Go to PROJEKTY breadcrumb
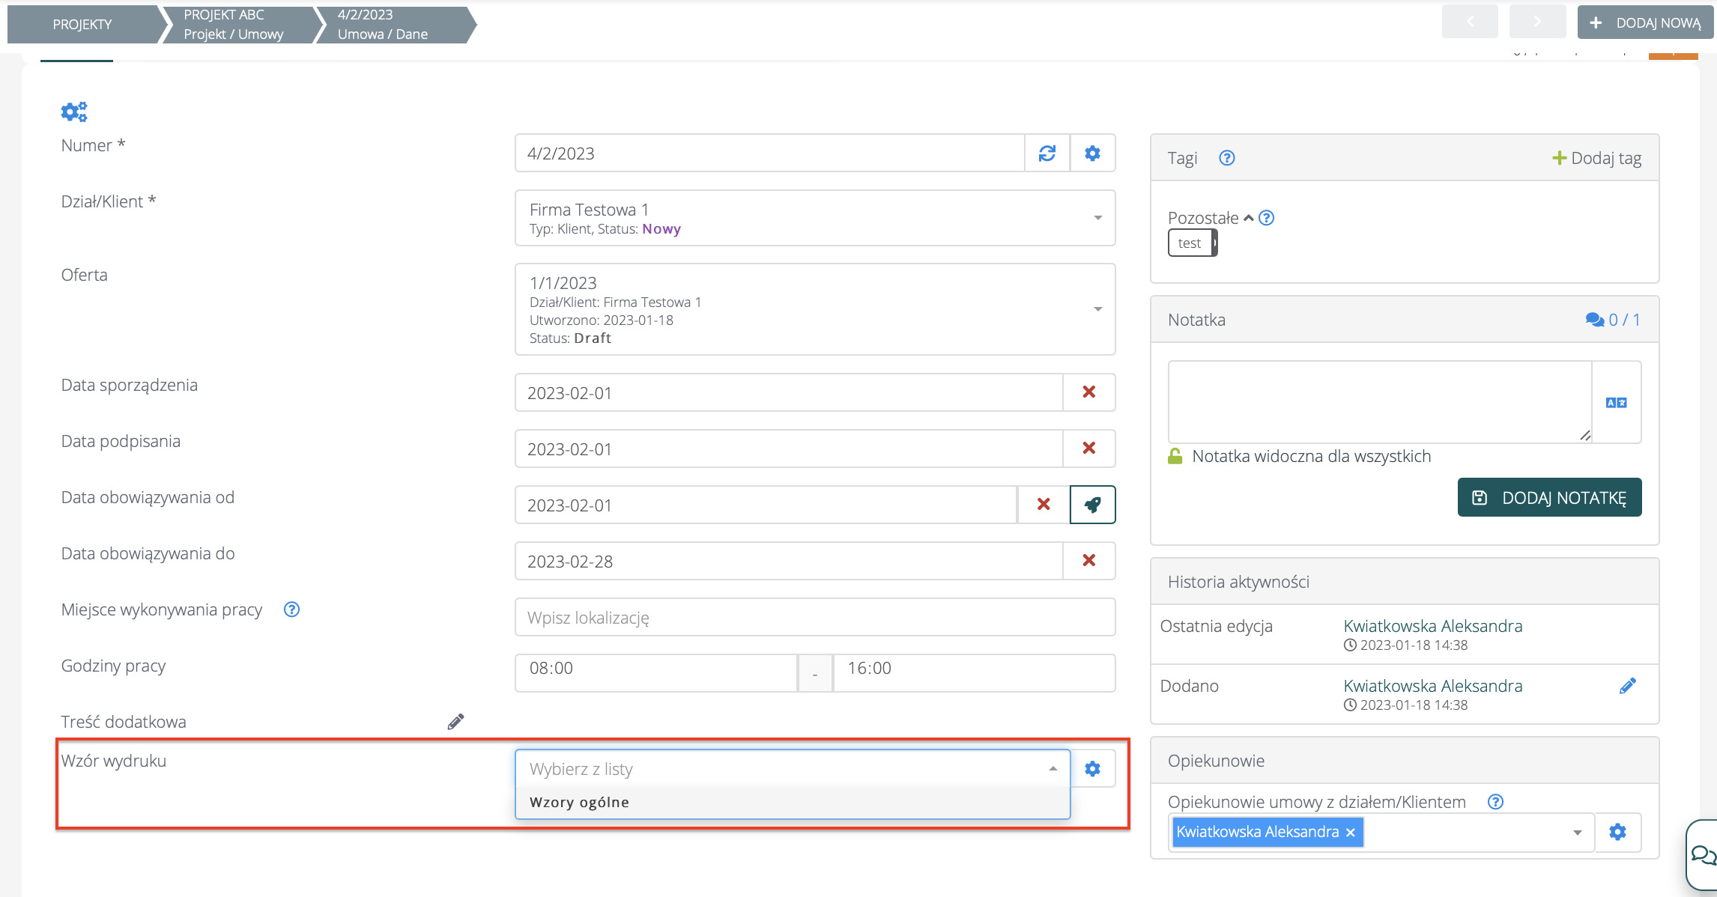This screenshot has height=897, width=1717. pos(82,25)
